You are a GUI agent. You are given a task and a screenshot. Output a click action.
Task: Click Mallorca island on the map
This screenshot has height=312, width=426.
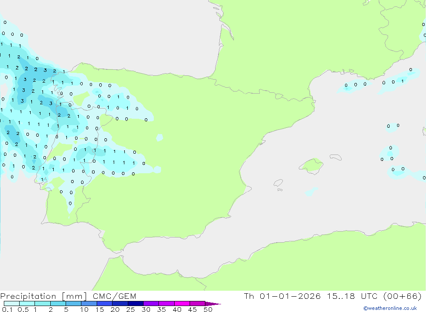[x=311, y=166]
